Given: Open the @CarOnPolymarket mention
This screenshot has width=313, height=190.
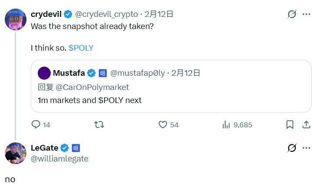Looking at the screenshot, I should pos(92,87).
